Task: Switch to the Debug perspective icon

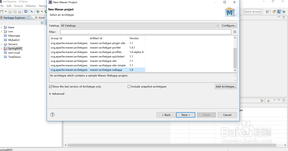Action: pos(284,12)
